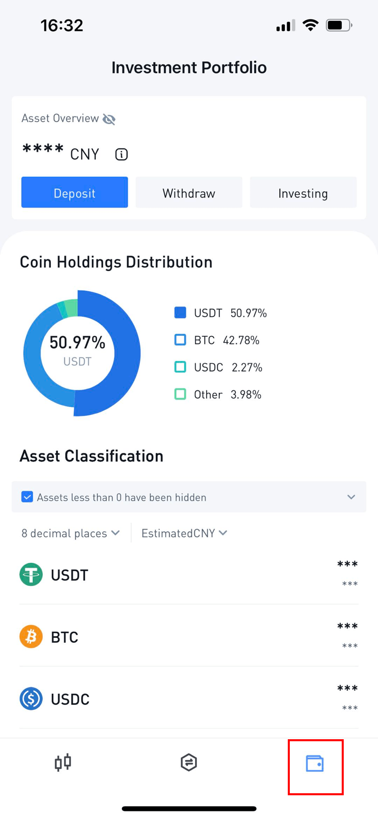
Task: Tap the USDT Tether coin icon
Action: [x=31, y=575]
